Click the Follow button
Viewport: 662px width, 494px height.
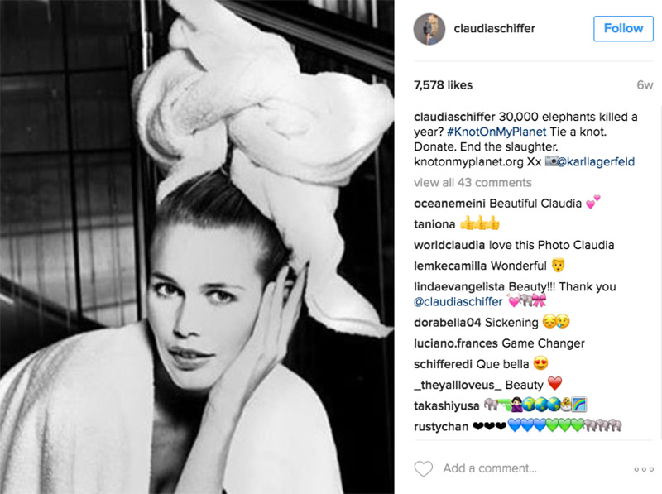pyautogui.click(x=623, y=29)
